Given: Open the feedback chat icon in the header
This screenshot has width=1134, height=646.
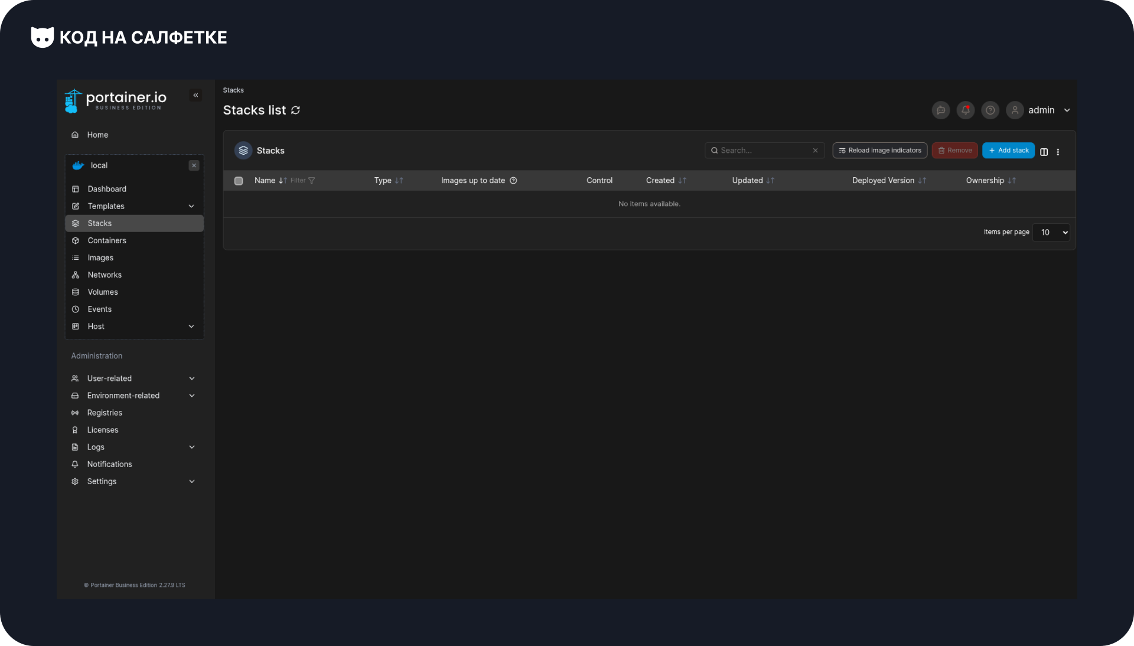Looking at the screenshot, I should [941, 110].
